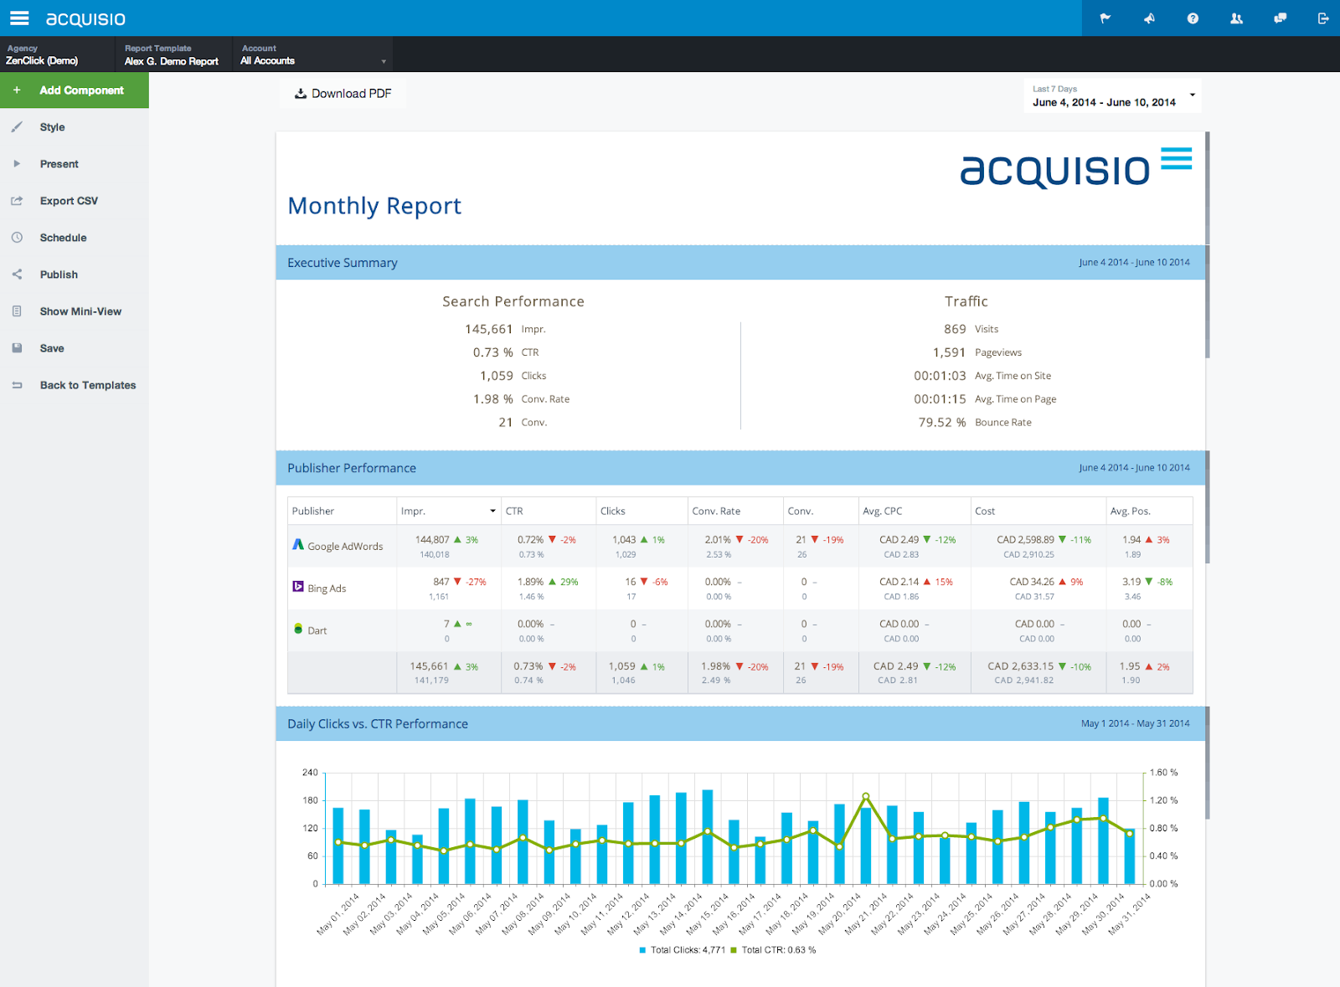Image resolution: width=1340 pixels, height=987 pixels.
Task: Open the chat bubbles icon
Action: [1280, 18]
